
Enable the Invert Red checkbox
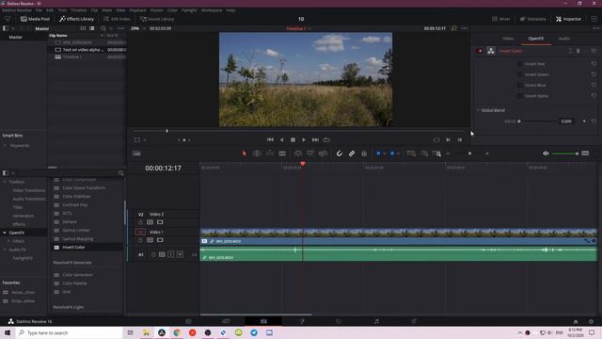(x=519, y=64)
